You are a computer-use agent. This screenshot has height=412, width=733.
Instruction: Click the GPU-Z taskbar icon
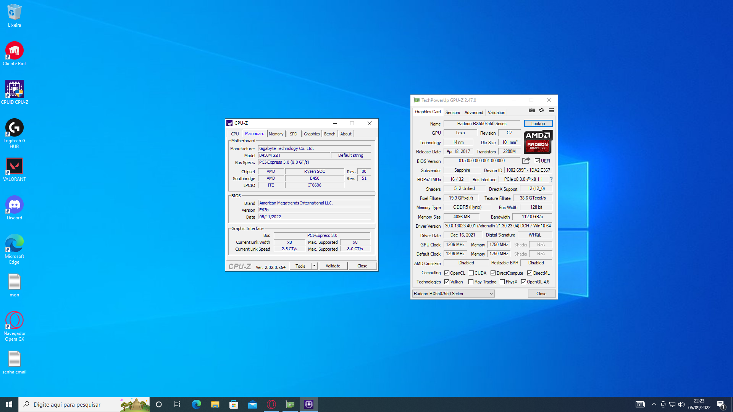290,404
